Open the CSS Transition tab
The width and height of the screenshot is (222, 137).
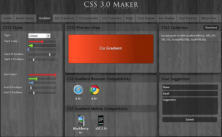pyautogui.click(x=112, y=18)
